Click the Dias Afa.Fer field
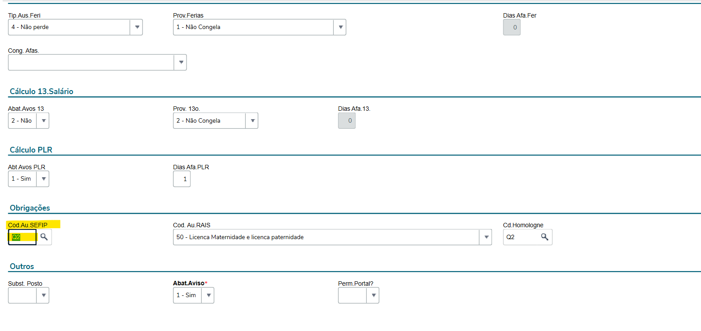This screenshot has width=701, height=331. (x=512, y=27)
